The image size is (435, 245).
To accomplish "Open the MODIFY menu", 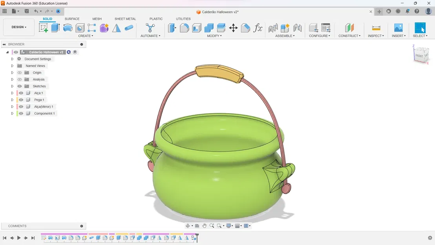I will pos(214,36).
